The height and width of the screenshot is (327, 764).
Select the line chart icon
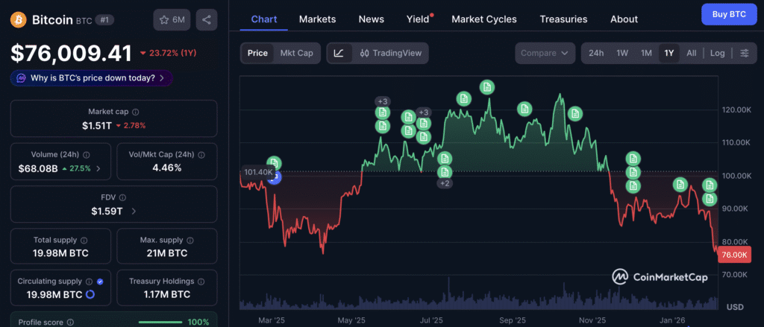[339, 53]
